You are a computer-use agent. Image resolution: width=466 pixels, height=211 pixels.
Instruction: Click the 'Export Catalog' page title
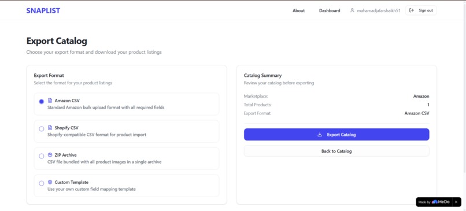click(57, 41)
